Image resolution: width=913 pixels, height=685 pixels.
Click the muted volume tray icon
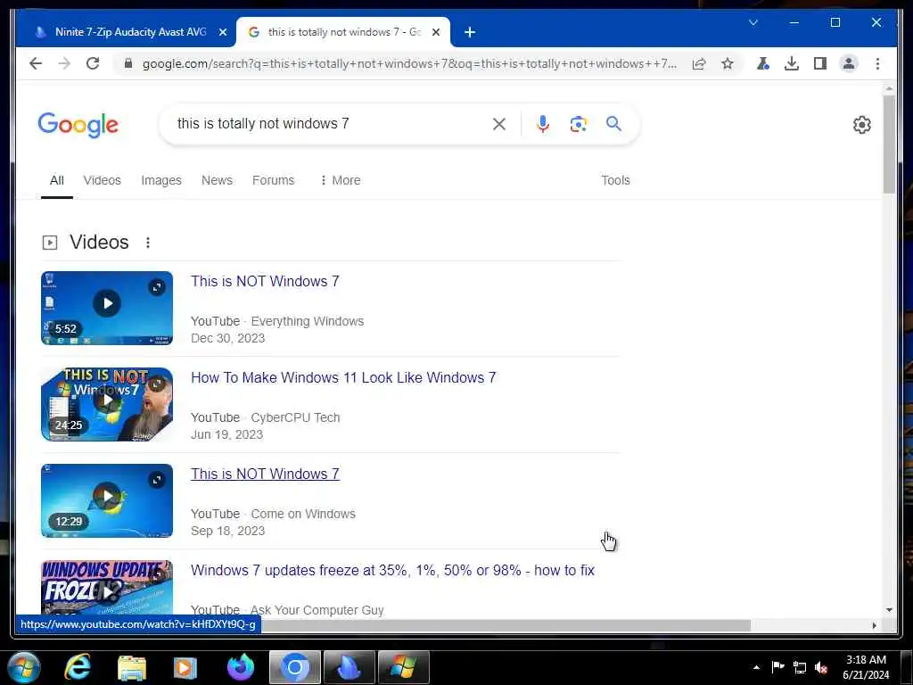(x=821, y=667)
